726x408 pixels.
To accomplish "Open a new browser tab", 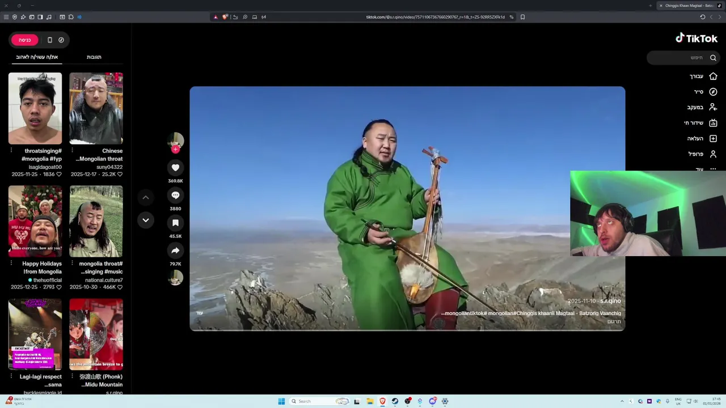I will click(x=650, y=6).
